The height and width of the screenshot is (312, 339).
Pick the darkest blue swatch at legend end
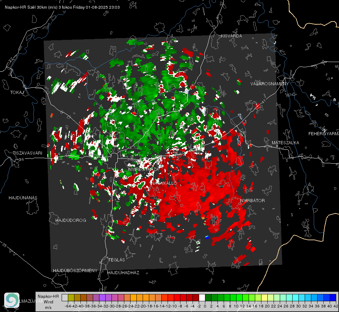pos(333,297)
